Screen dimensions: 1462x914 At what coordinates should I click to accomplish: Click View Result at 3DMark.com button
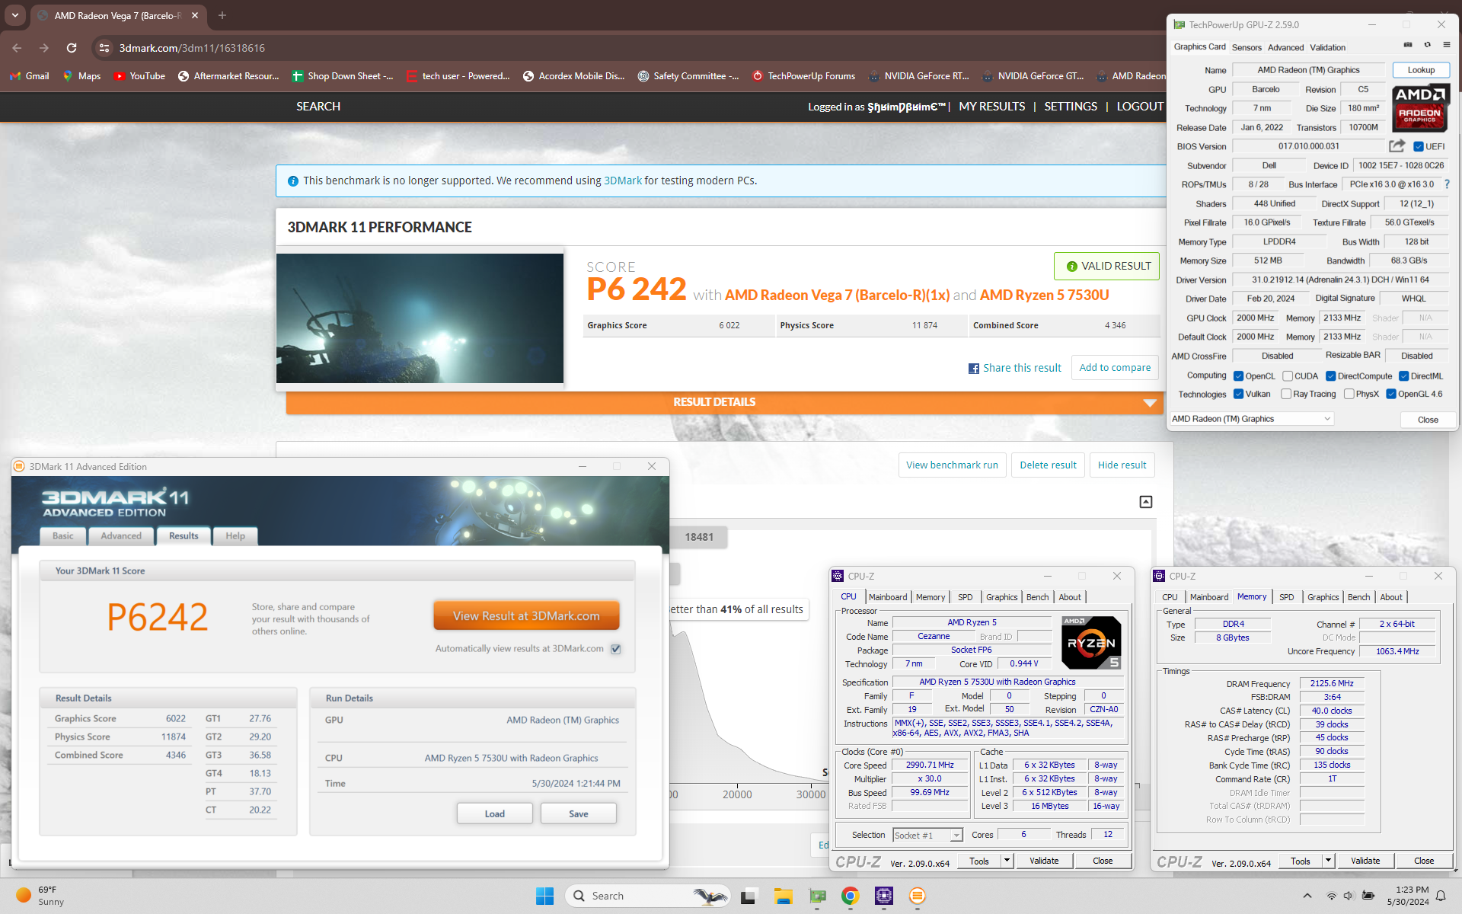point(526,615)
